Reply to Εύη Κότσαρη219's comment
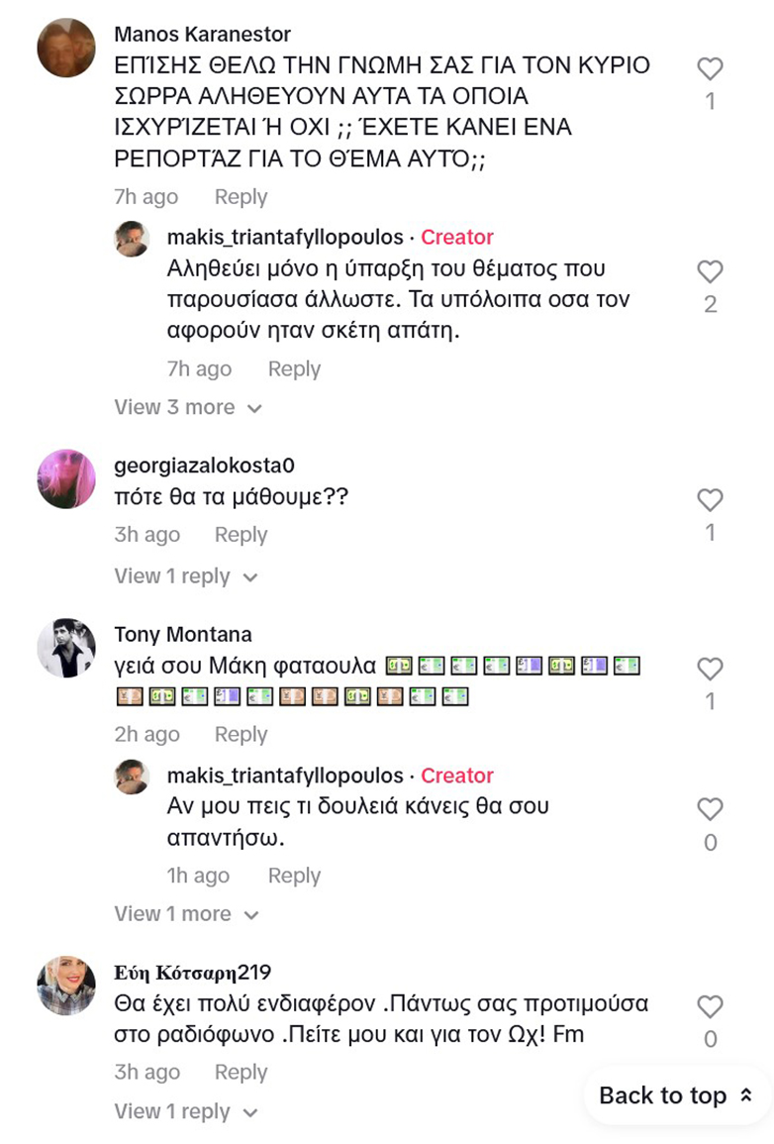Viewport: 774px width, 1144px height. pos(242,1073)
